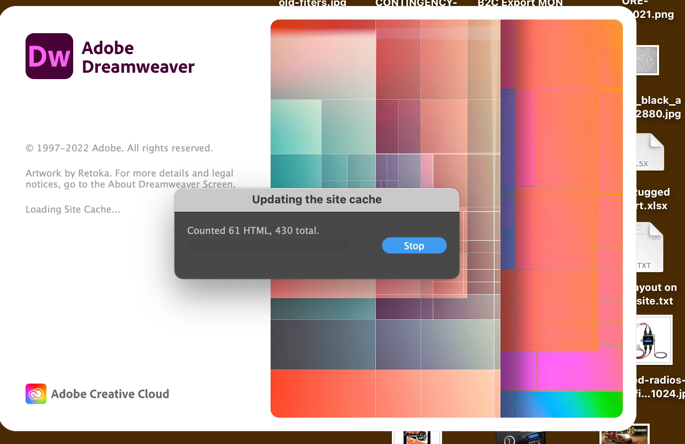Click the 'Loading Site Cache...' status text

point(73,209)
